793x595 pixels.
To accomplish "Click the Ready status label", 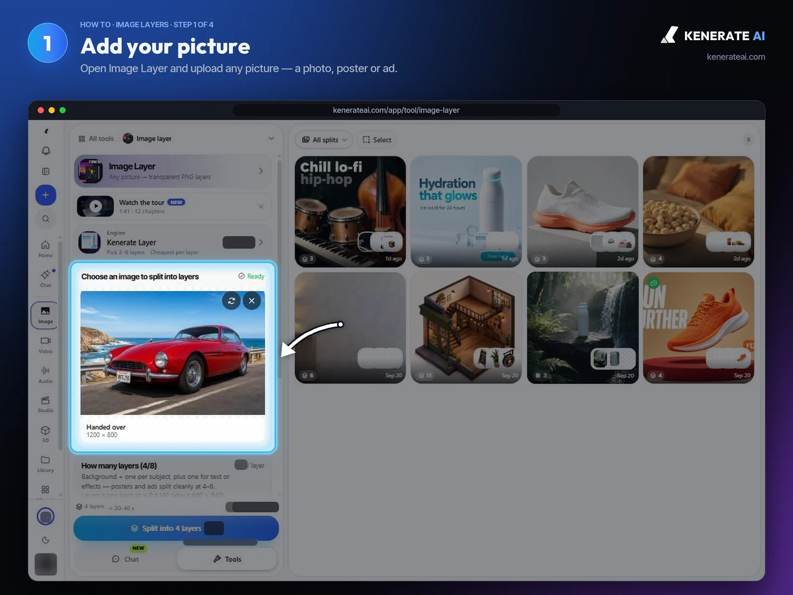I will point(251,276).
